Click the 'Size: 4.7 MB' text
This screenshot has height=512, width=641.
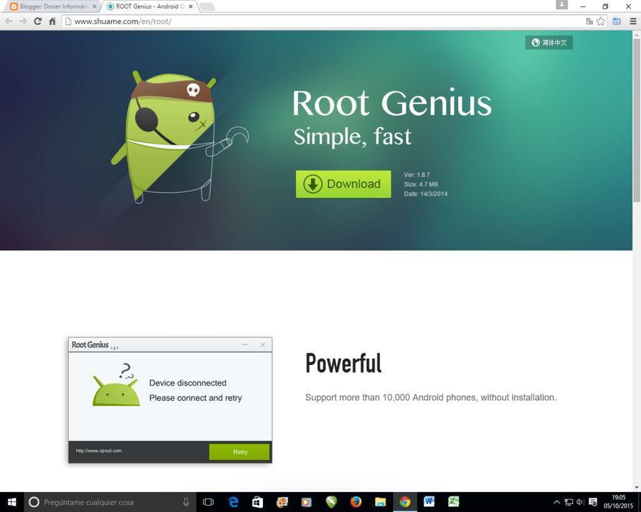[421, 184]
